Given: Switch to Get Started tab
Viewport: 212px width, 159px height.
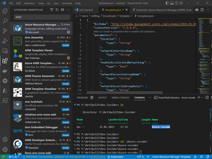Looking at the screenshot, I should [86, 10].
